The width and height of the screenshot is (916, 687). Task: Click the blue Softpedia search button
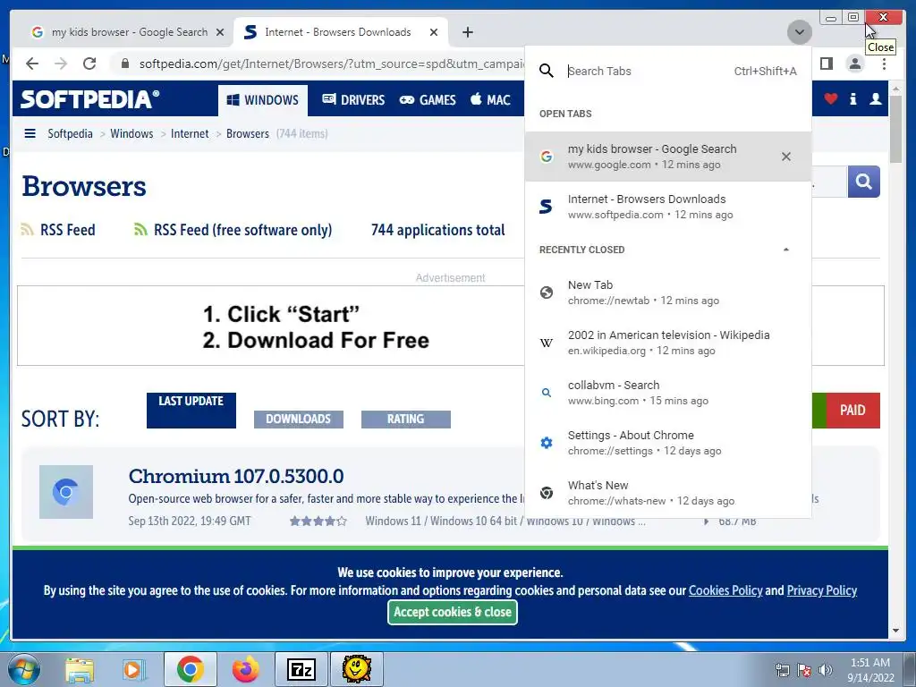click(x=863, y=182)
